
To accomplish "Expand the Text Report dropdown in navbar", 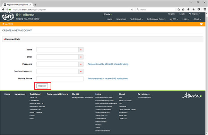I will point(136,19).
